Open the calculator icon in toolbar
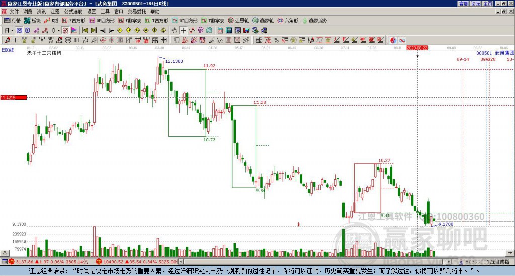 tap(229, 30)
